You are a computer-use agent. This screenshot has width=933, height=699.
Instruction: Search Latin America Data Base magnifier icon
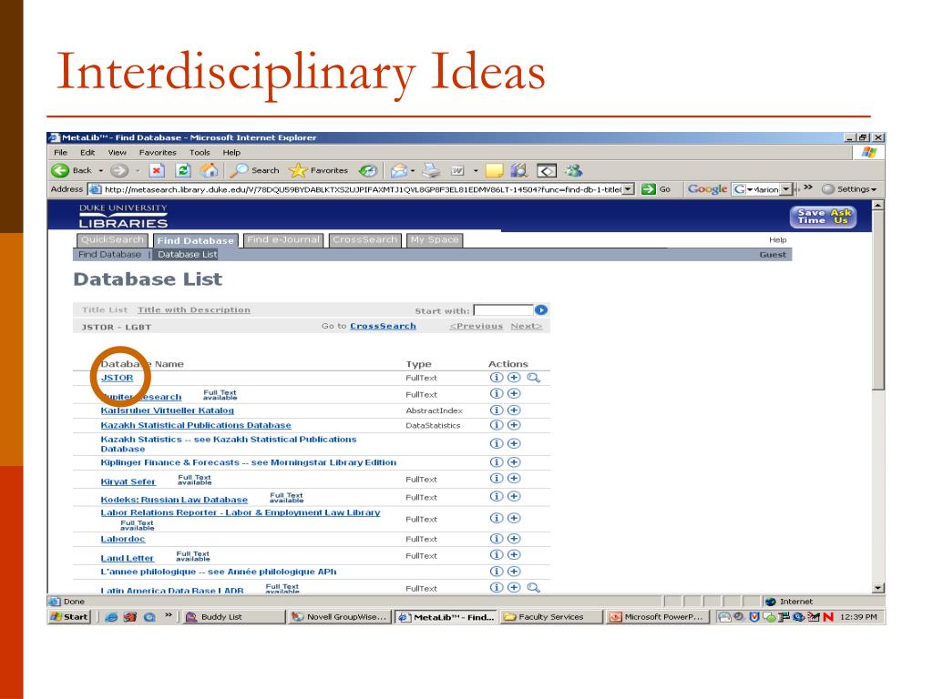(x=533, y=587)
